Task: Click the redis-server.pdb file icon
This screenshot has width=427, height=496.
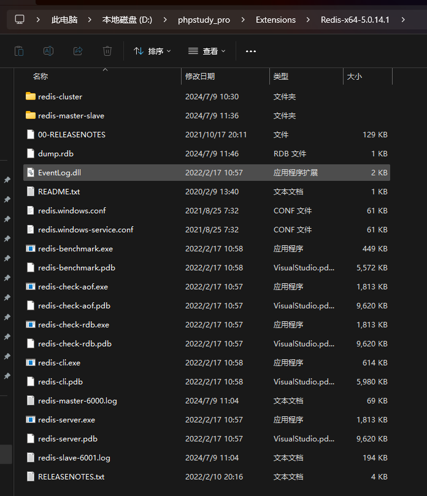Action: click(31, 439)
